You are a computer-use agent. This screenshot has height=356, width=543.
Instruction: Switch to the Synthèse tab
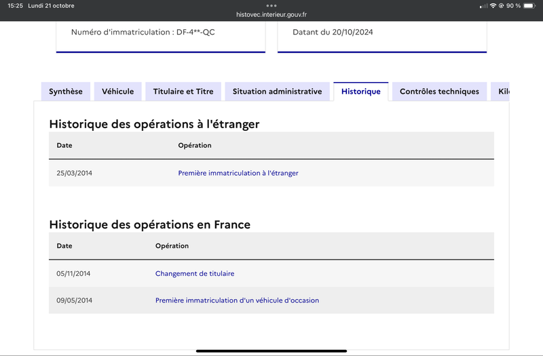(x=65, y=92)
